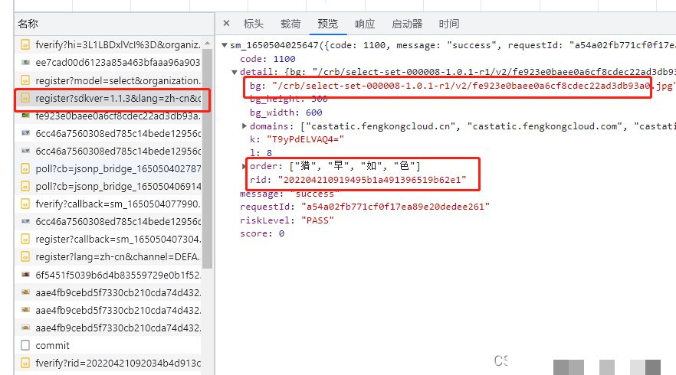The image size is (676, 375).
Task: Select register?model=select&organization request
Action: pyautogui.click(x=108, y=80)
